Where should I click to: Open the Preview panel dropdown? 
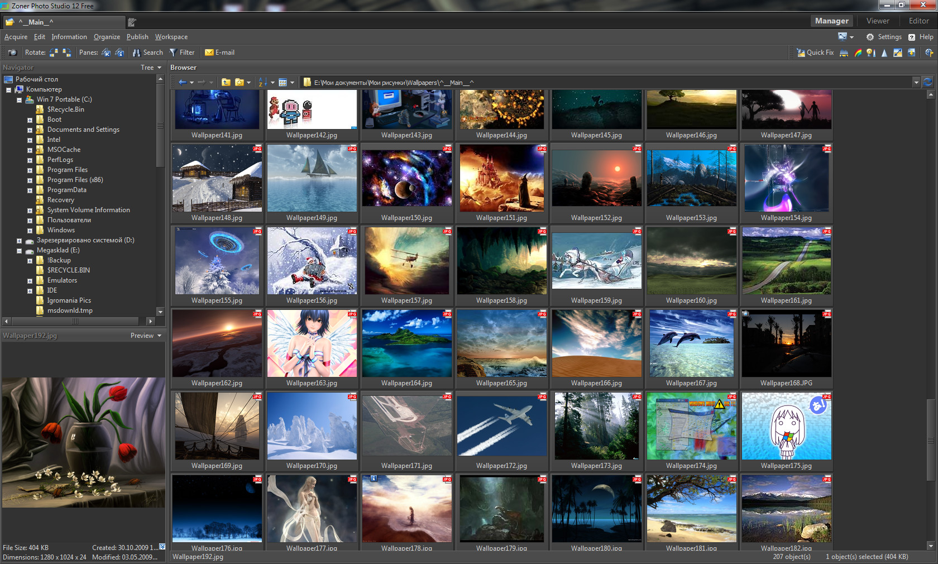[x=146, y=336]
